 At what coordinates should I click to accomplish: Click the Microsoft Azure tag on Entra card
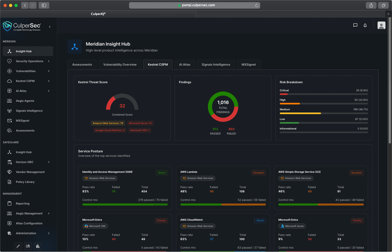click(292, 226)
